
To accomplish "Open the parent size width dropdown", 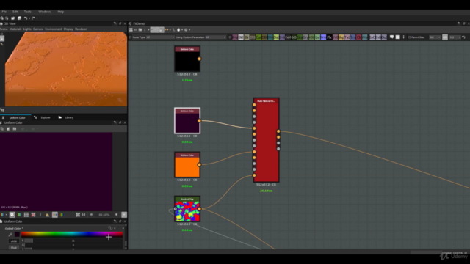I will point(435,37).
